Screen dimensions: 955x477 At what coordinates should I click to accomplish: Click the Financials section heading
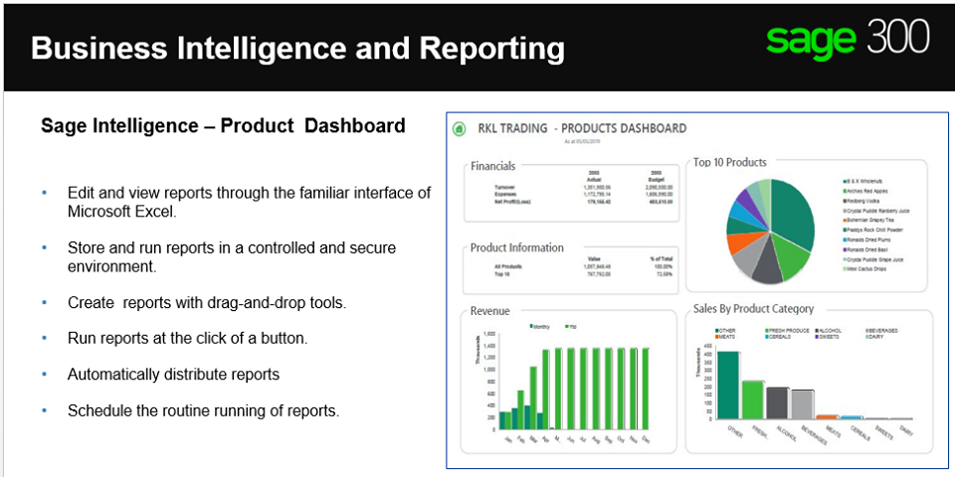pos(492,166)
